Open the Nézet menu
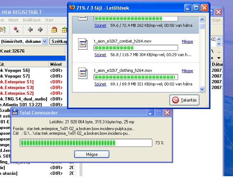Screen dimensions: 233x183 pos(13,20)
